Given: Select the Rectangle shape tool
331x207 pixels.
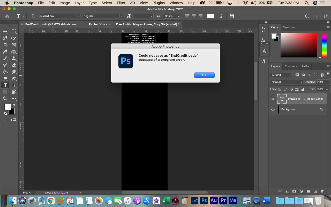Looking at the screenshot, I should coord(5,92).
